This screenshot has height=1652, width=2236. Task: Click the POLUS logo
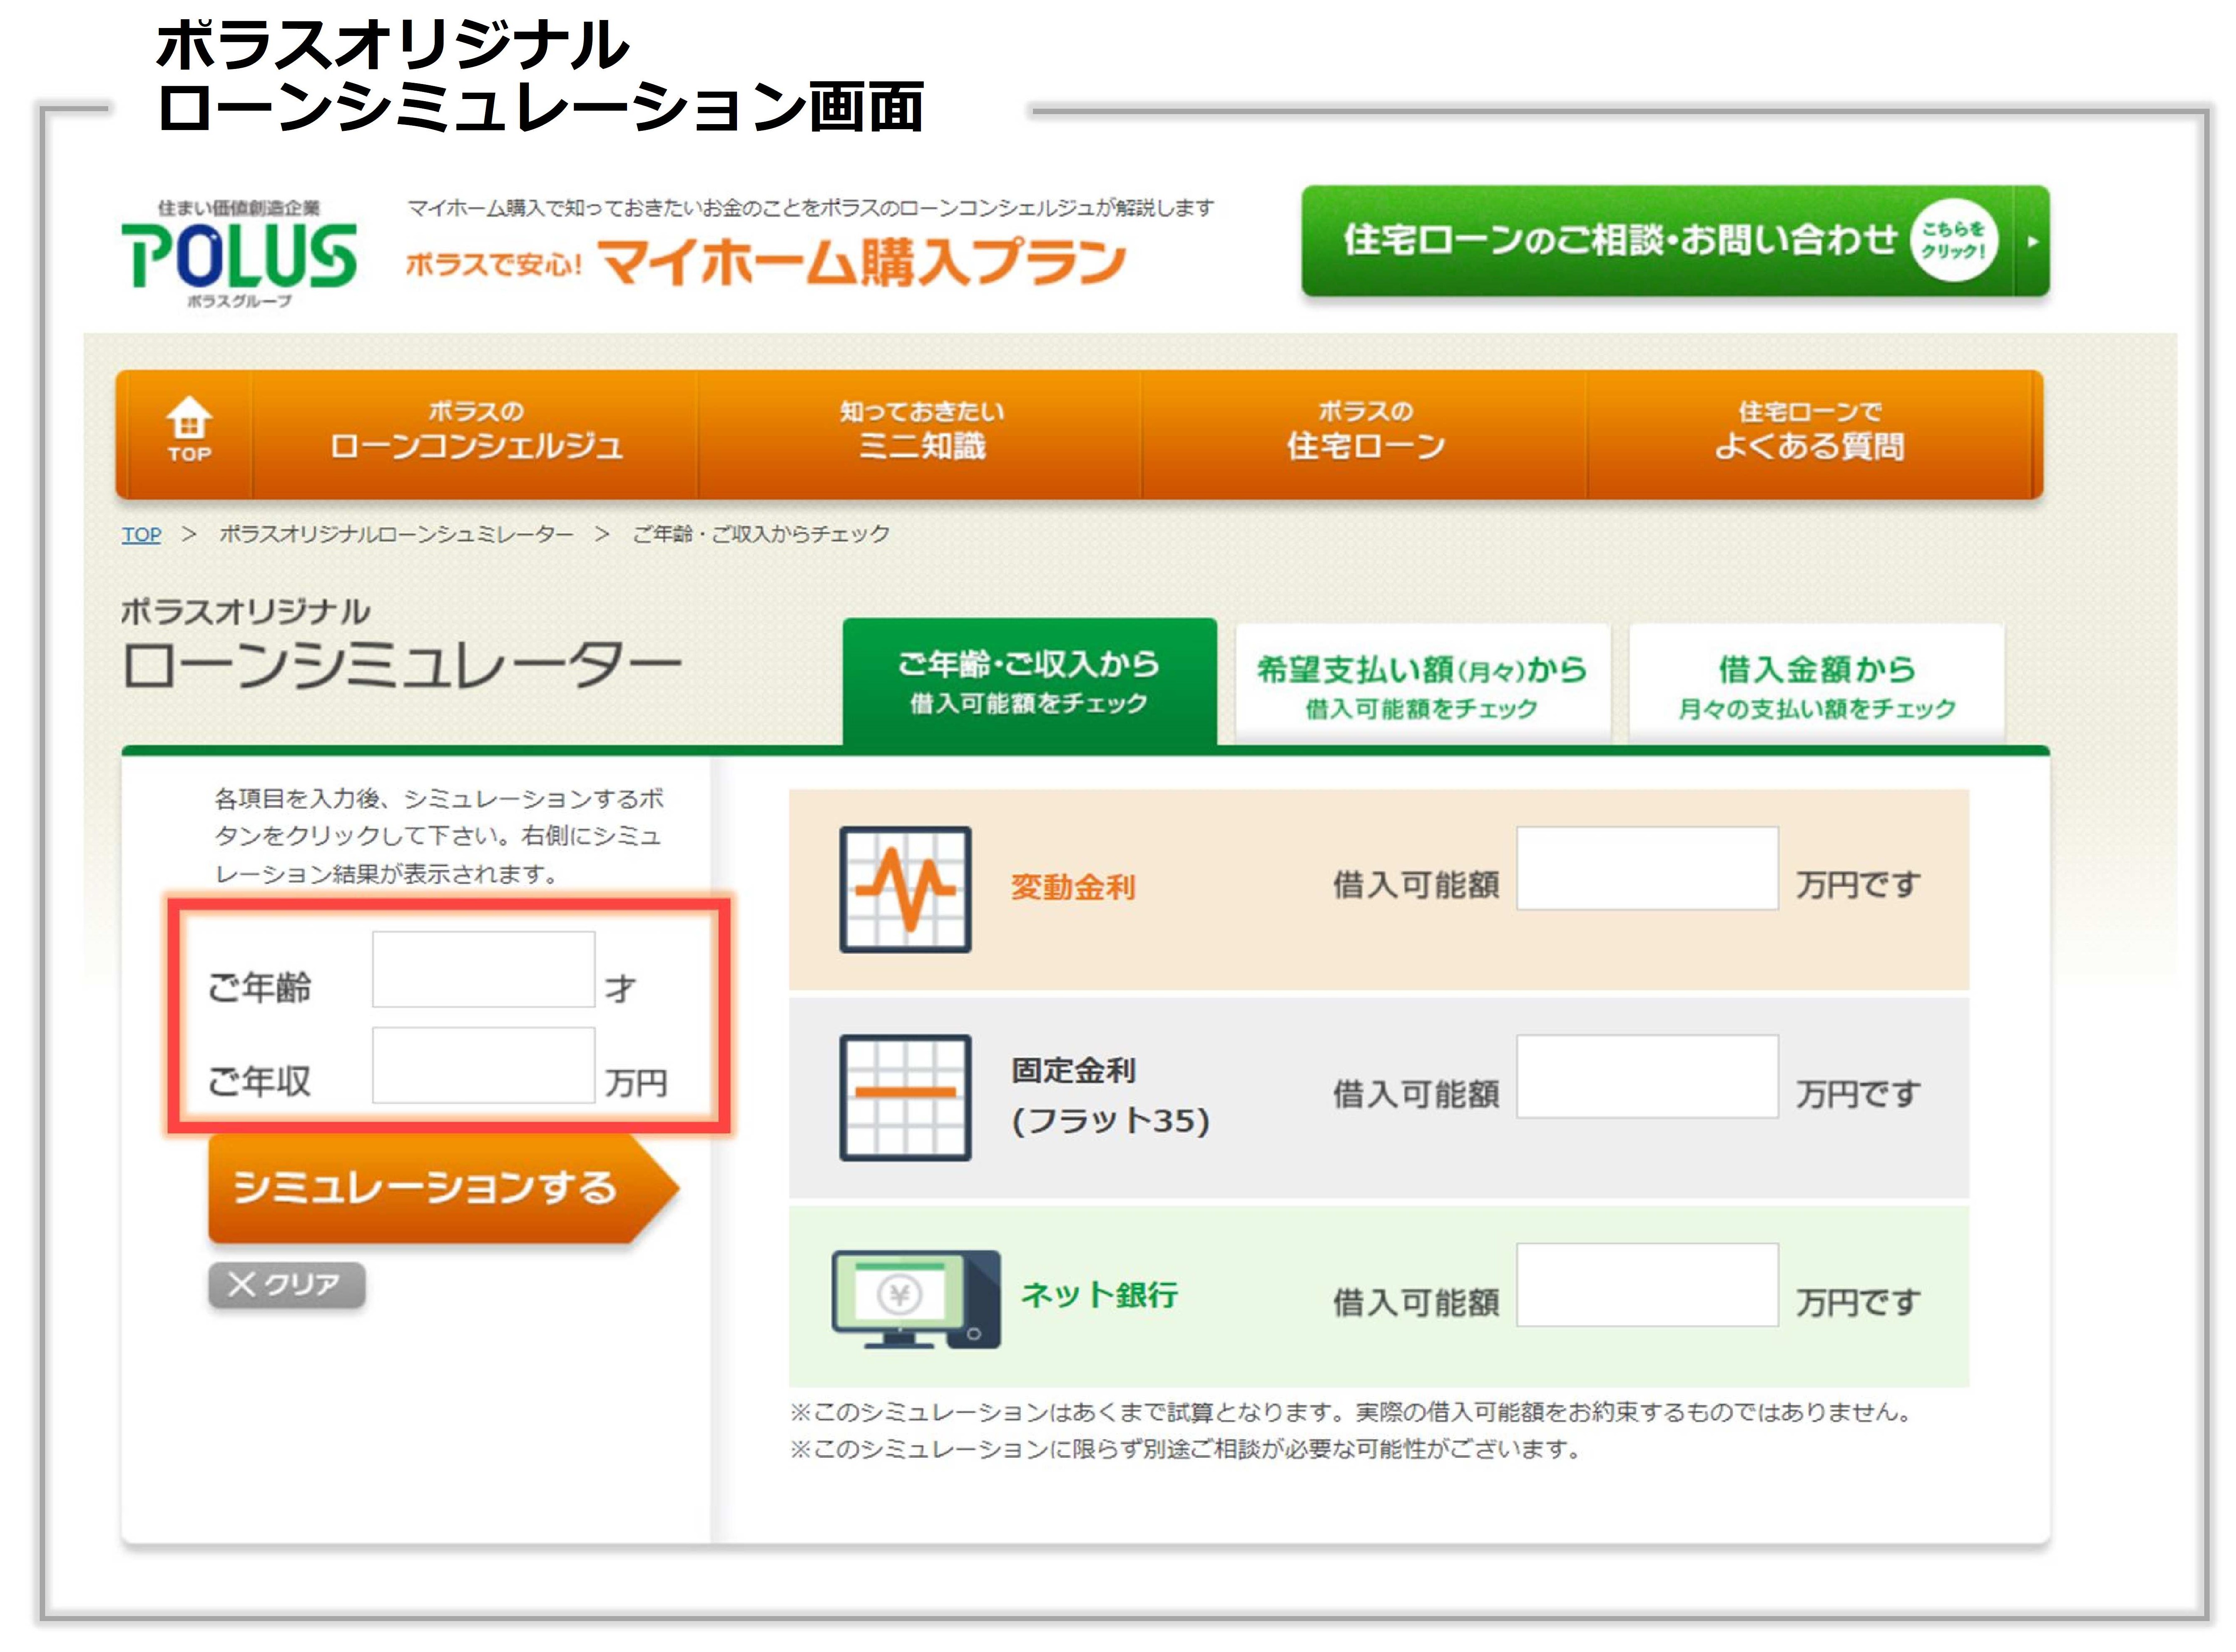238,256
